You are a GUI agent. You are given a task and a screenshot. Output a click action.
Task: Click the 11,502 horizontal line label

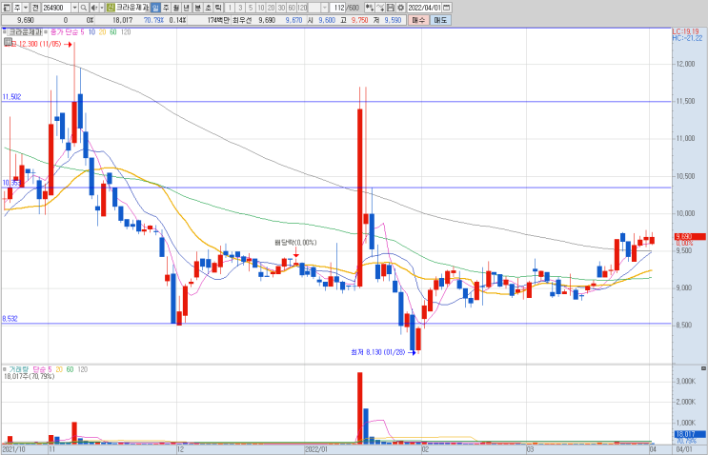pyautogui.click(x=11, y=96)
